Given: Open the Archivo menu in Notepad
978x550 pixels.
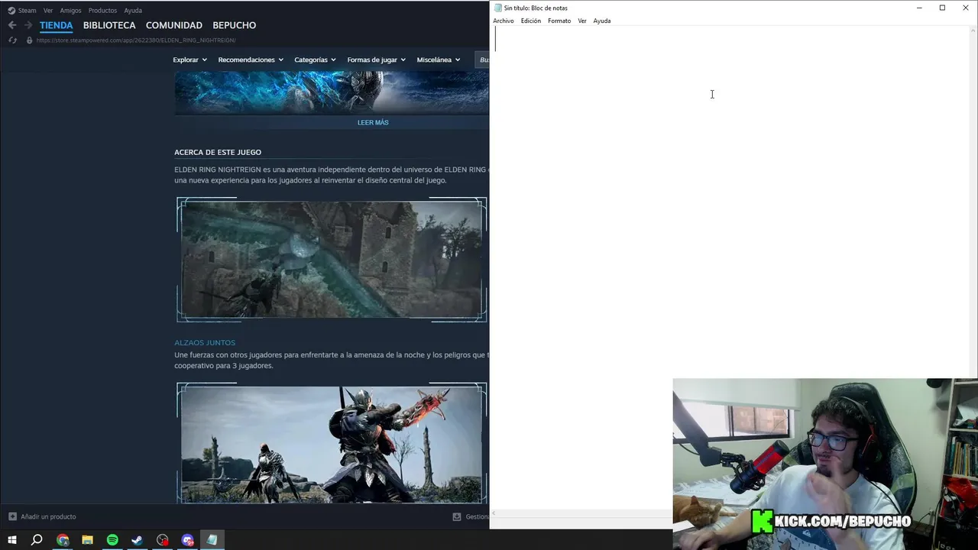Looking at the screenshot, I should [x=504, y=21].
